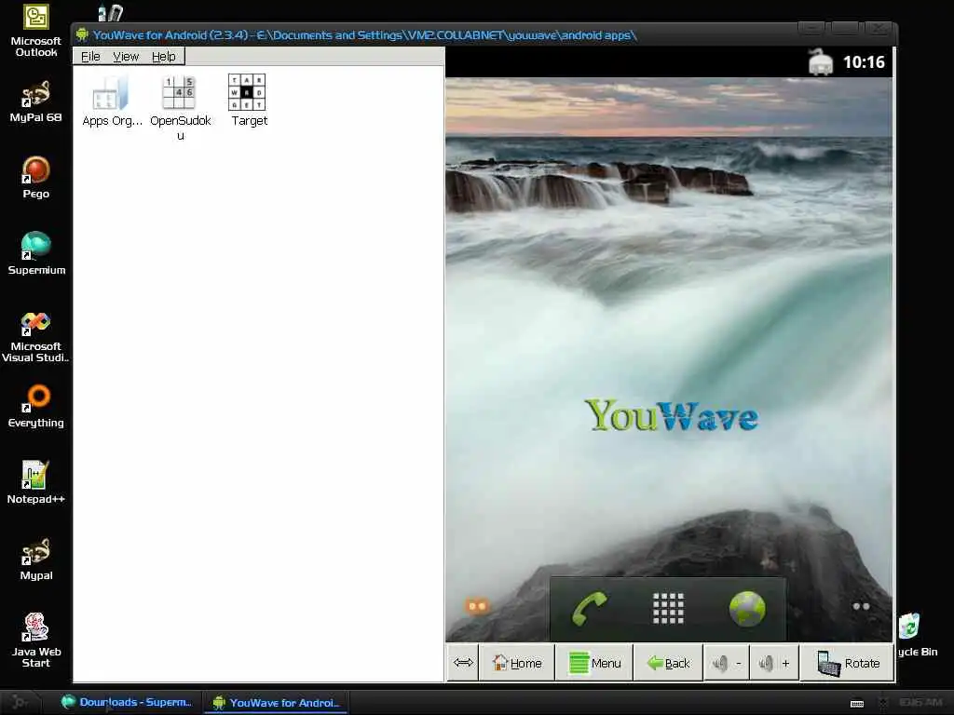The width and height of the screenshot is (954, 715).
Task: Select the Microsoft Visual Studio shortcut
Action: coord(35,337)
